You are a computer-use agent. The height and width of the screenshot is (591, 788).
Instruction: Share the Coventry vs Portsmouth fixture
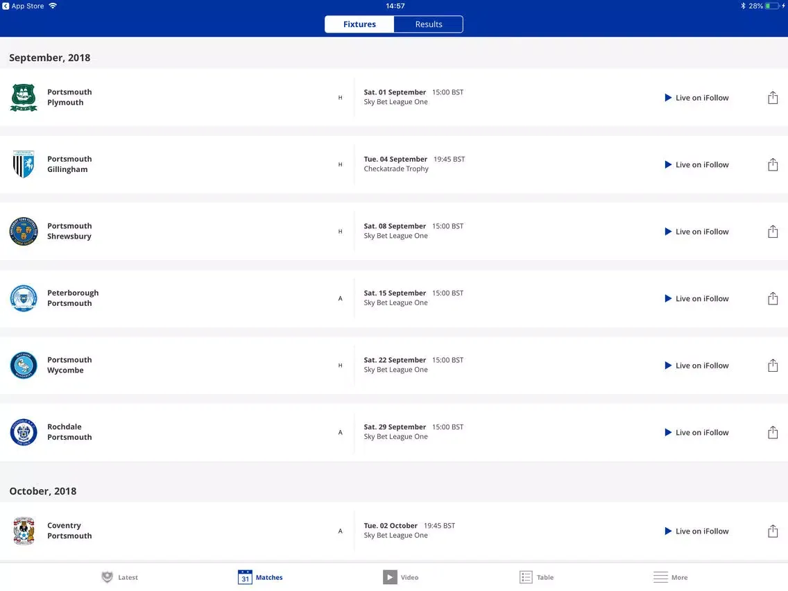[773, 531]
